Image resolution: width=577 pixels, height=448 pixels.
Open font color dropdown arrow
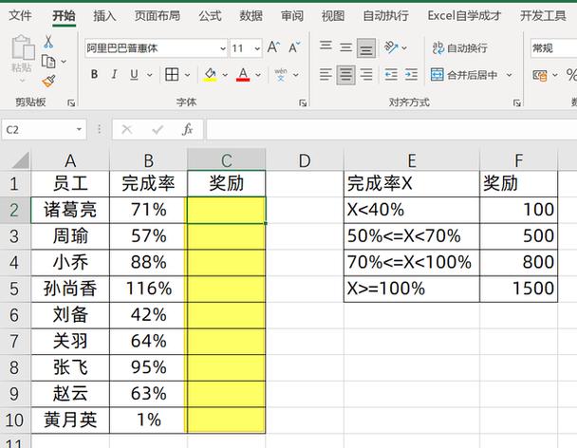point(258,75)
